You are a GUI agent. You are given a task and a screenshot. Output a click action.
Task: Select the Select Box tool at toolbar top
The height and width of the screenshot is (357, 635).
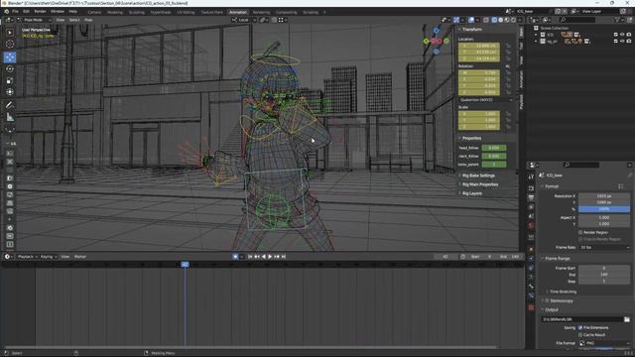tap(10, 32)
